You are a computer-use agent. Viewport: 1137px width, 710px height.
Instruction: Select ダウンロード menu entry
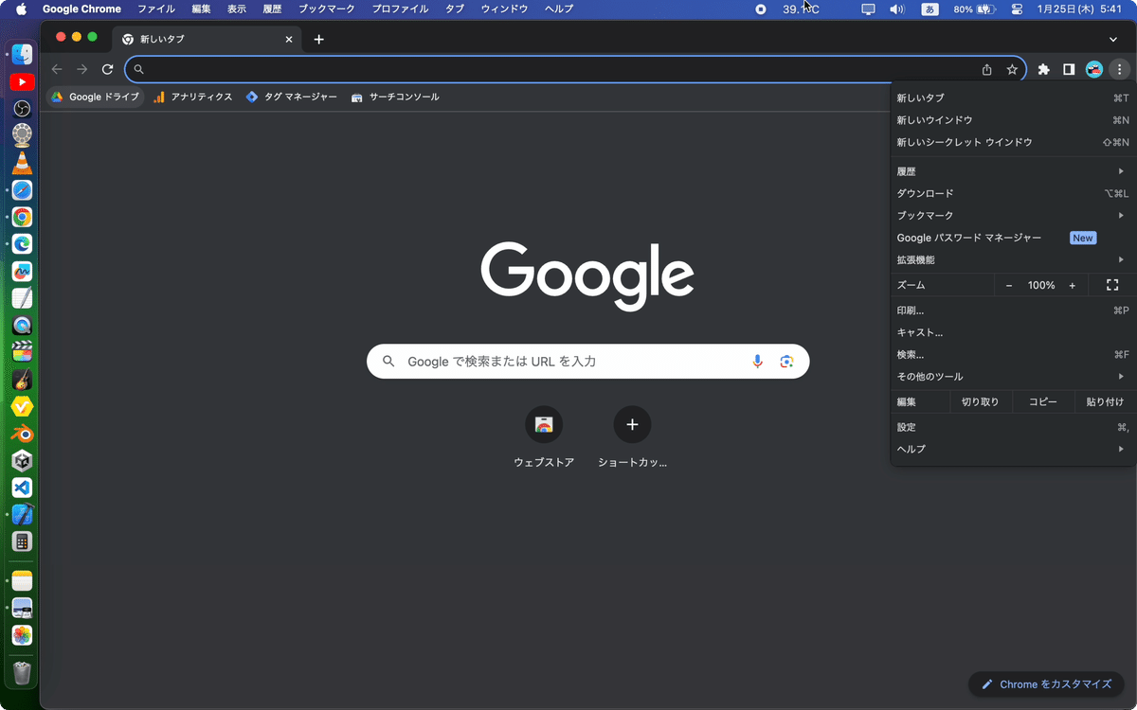coord(1013,193)
